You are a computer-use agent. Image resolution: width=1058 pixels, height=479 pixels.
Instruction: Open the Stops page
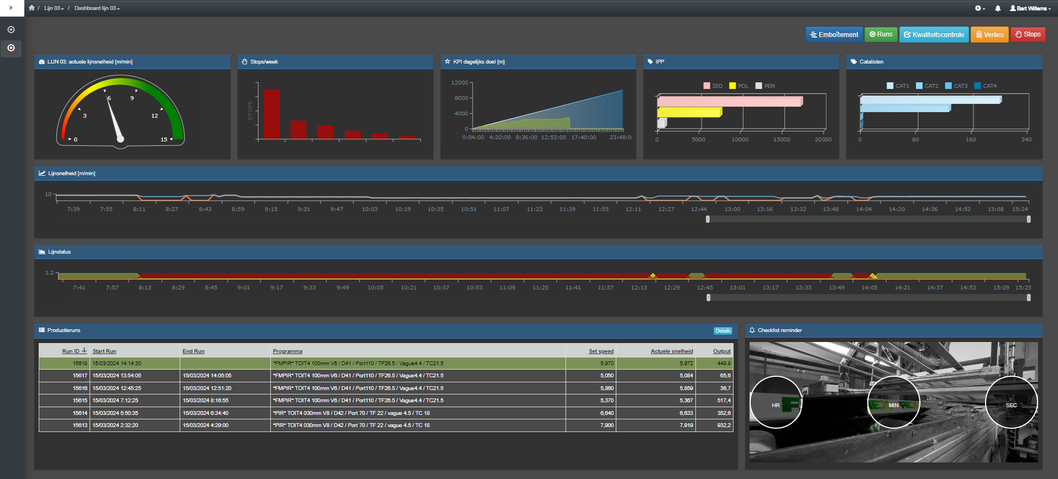point(1028,34)
